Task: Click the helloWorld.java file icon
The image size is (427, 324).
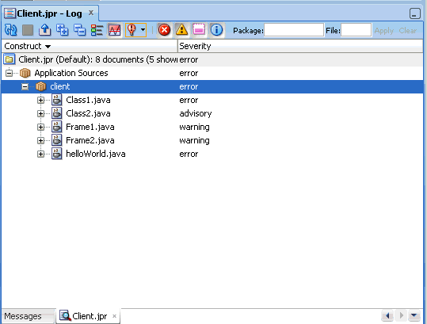Action: pos(57,154)
